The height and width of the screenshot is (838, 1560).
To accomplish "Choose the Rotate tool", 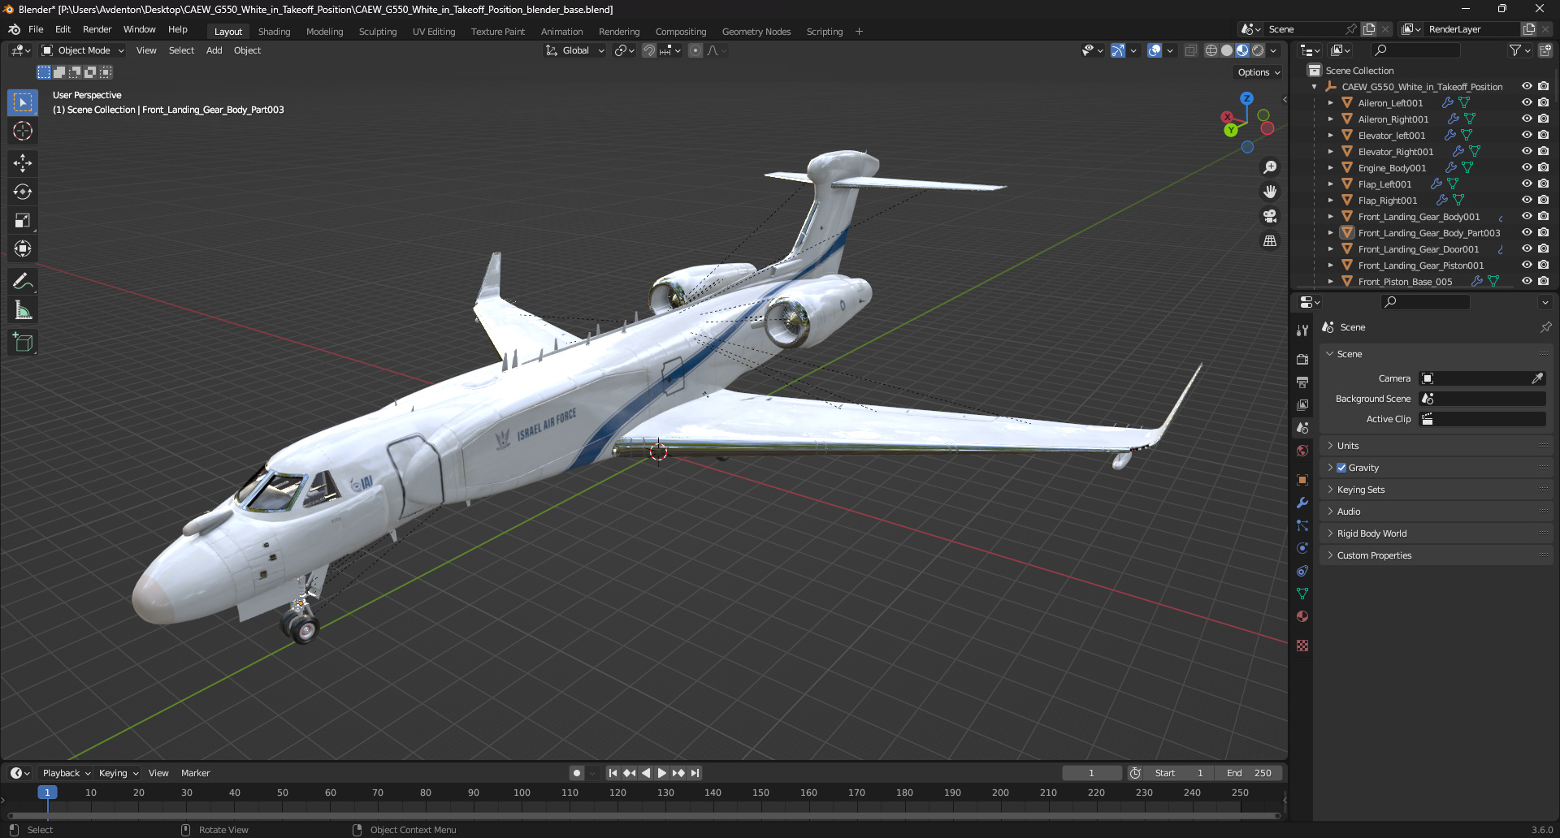I will (23, 192).
